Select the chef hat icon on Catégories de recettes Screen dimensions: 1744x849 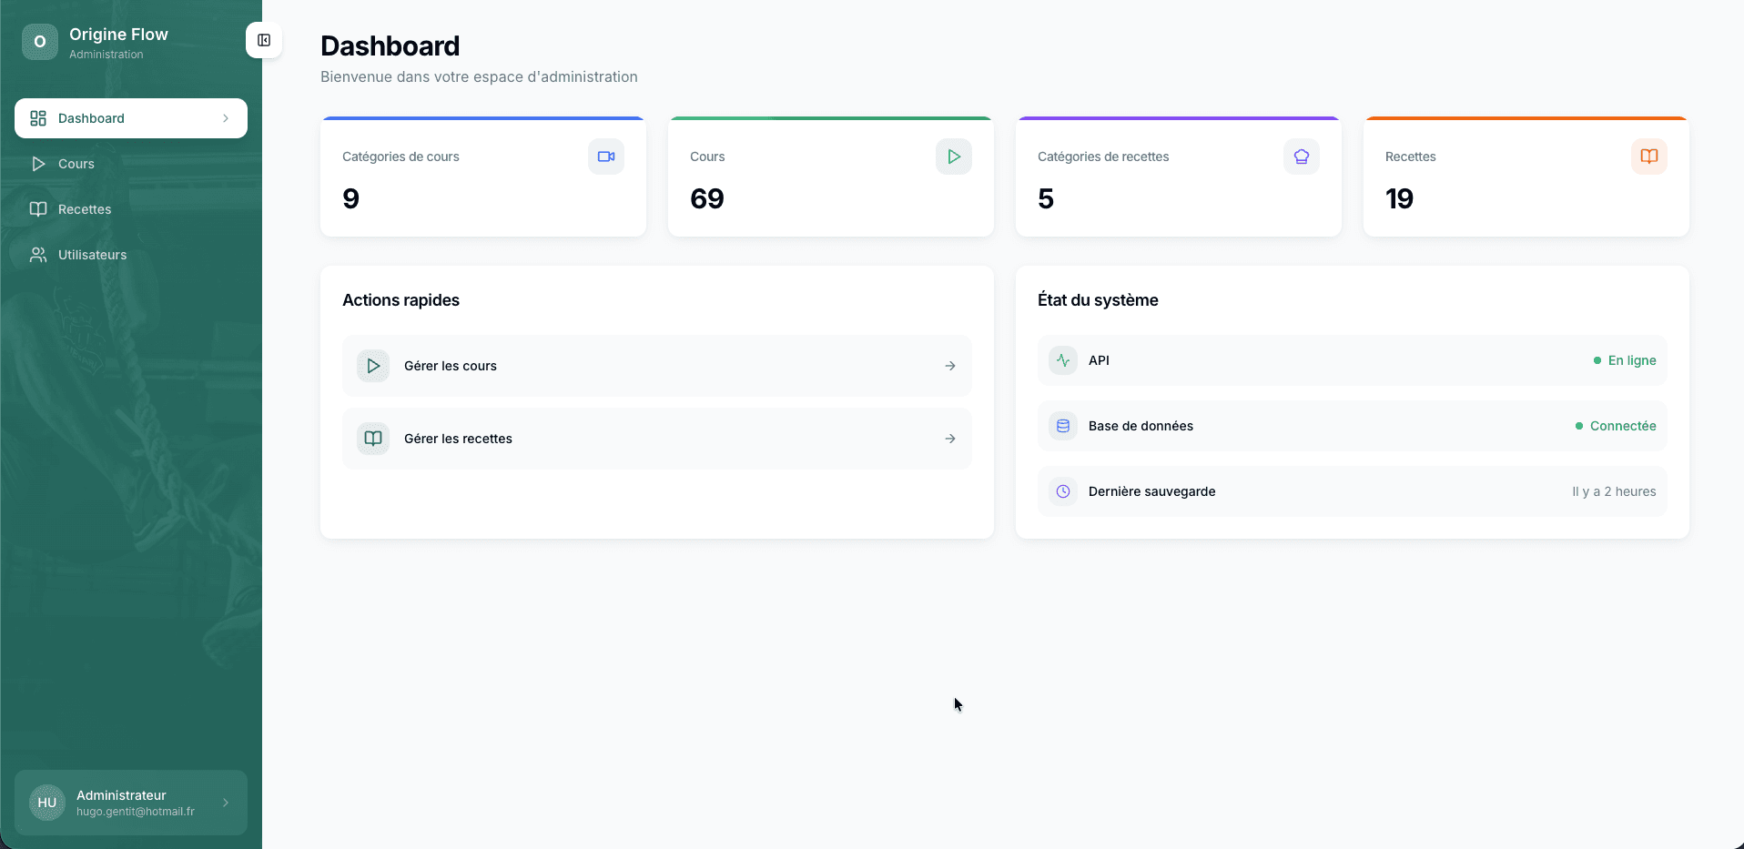click(1301, 156)
